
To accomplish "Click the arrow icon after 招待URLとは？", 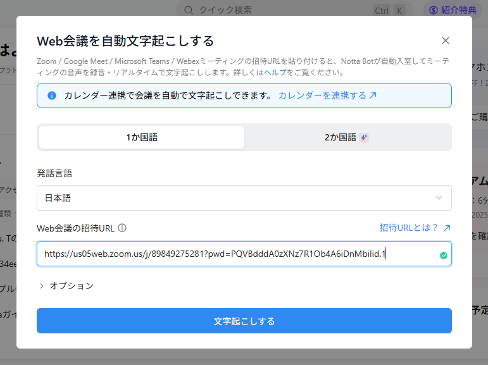I will point(447,228).
